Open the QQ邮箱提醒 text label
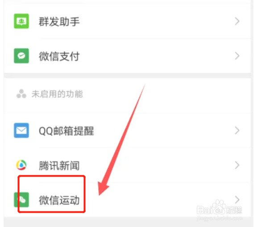 point(66,131)
